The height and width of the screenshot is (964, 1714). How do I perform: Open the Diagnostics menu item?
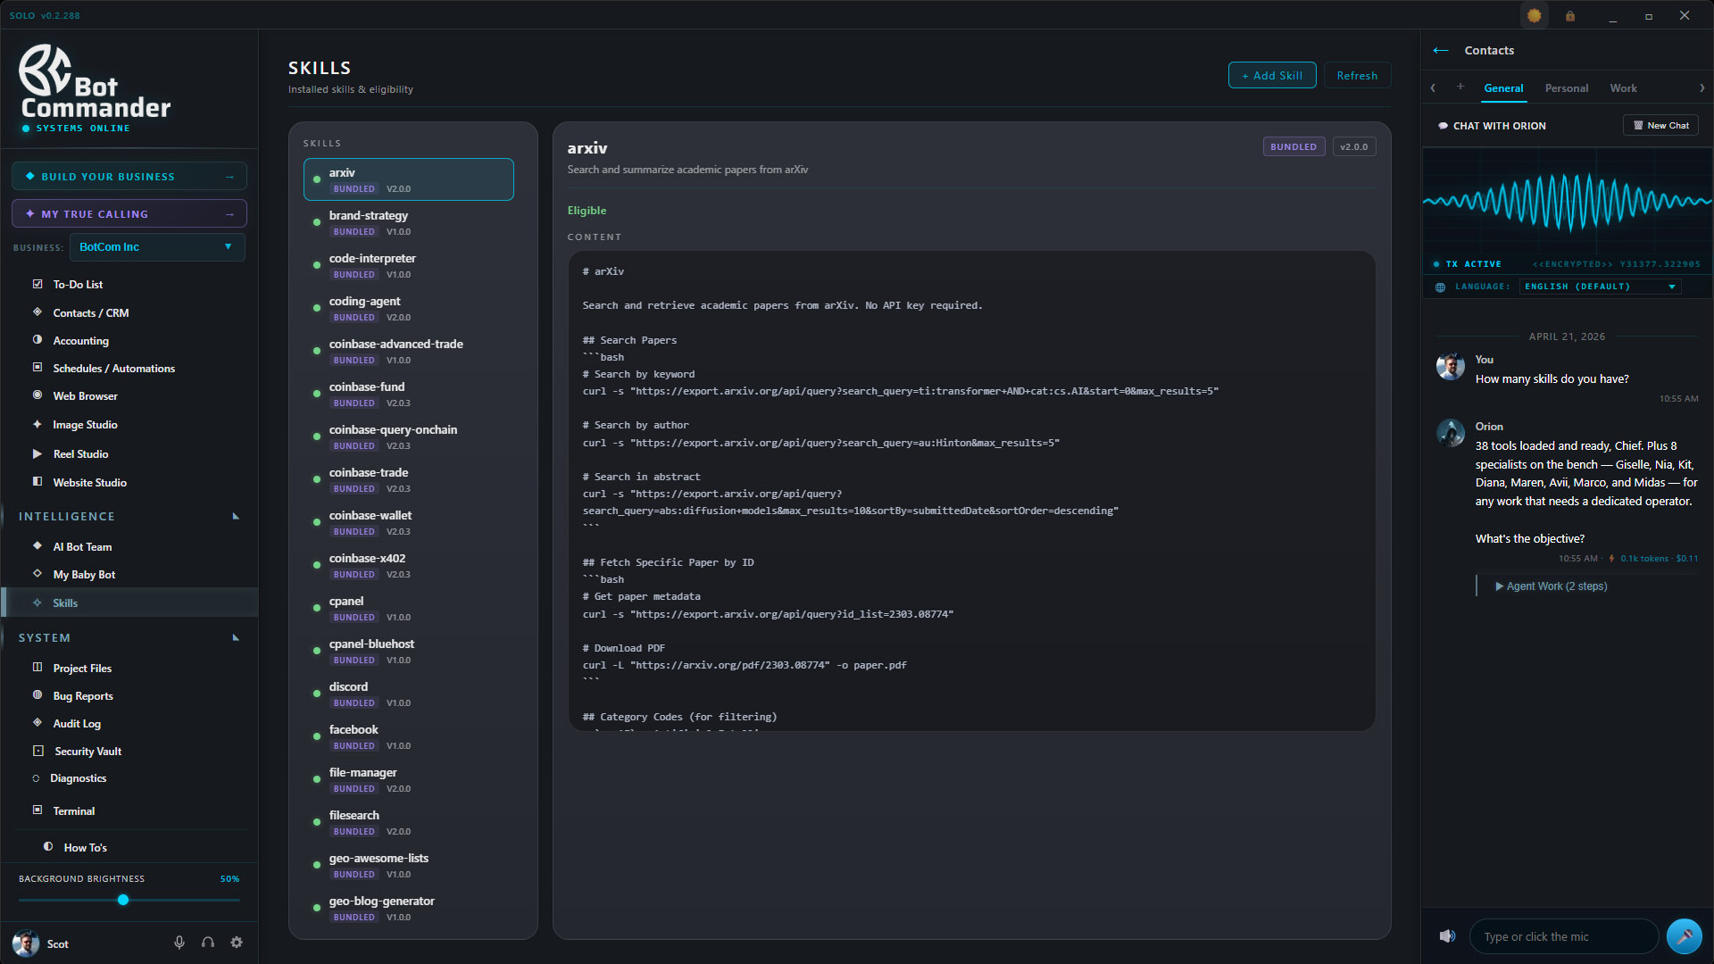pos(78,778)
